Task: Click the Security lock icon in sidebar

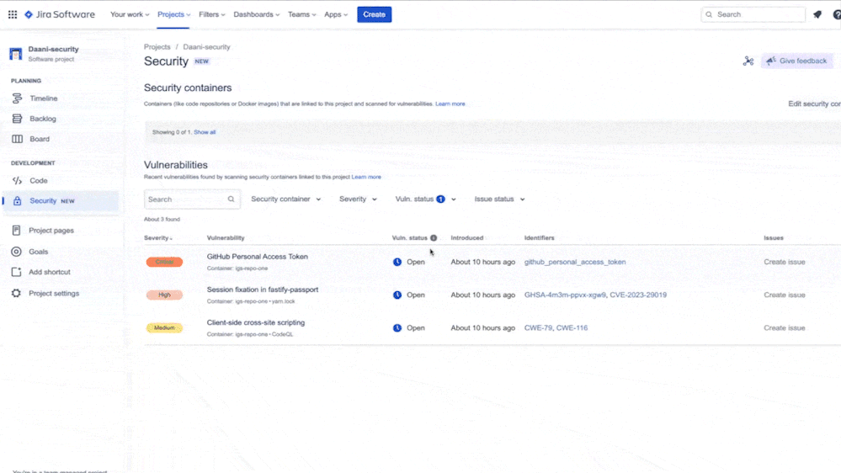Action: pyautogui.click(x=17, y=200)
